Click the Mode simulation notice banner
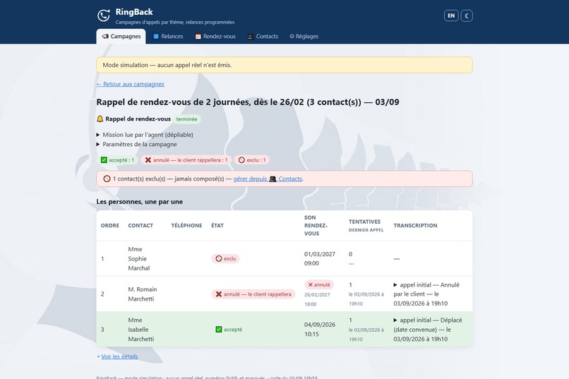569x379 pixels. tap(284, 65)
